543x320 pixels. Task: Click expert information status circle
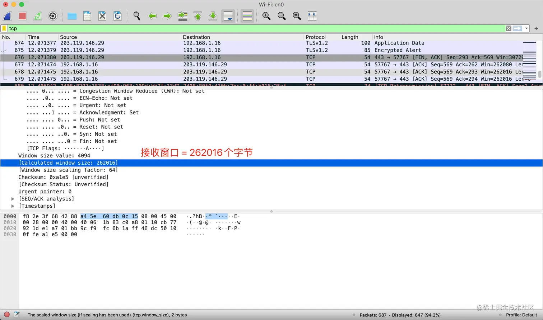coord(6,315)
